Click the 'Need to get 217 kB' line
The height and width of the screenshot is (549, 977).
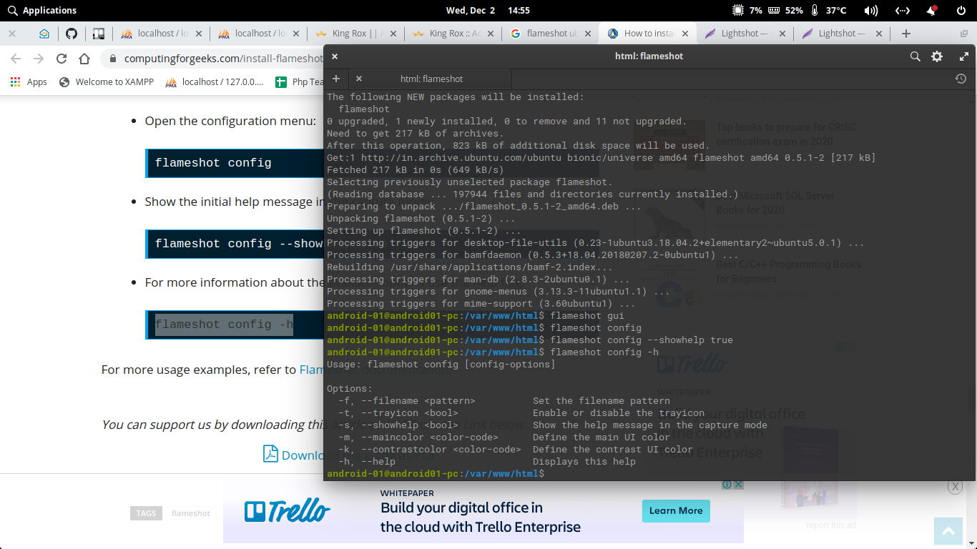[x=416, y=133]
